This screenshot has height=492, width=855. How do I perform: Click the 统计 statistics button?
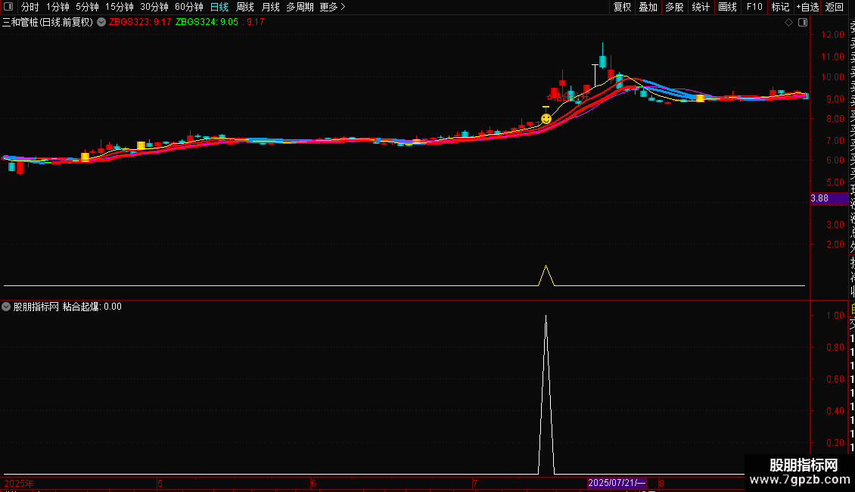[701, 7]
